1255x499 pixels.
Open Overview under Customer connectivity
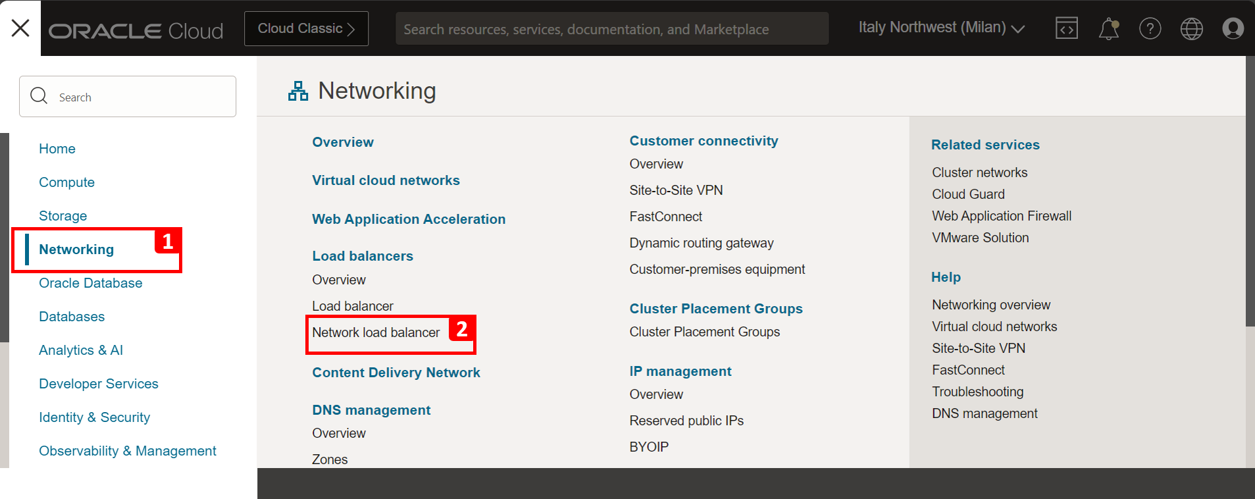tap(656, 164)
